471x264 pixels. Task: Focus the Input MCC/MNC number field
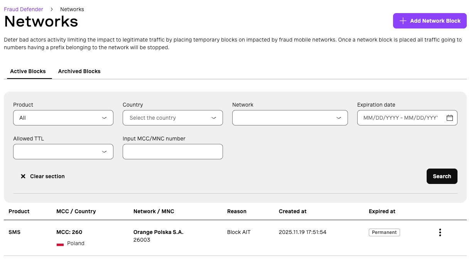pyautogui.click(x=172, y=152)
